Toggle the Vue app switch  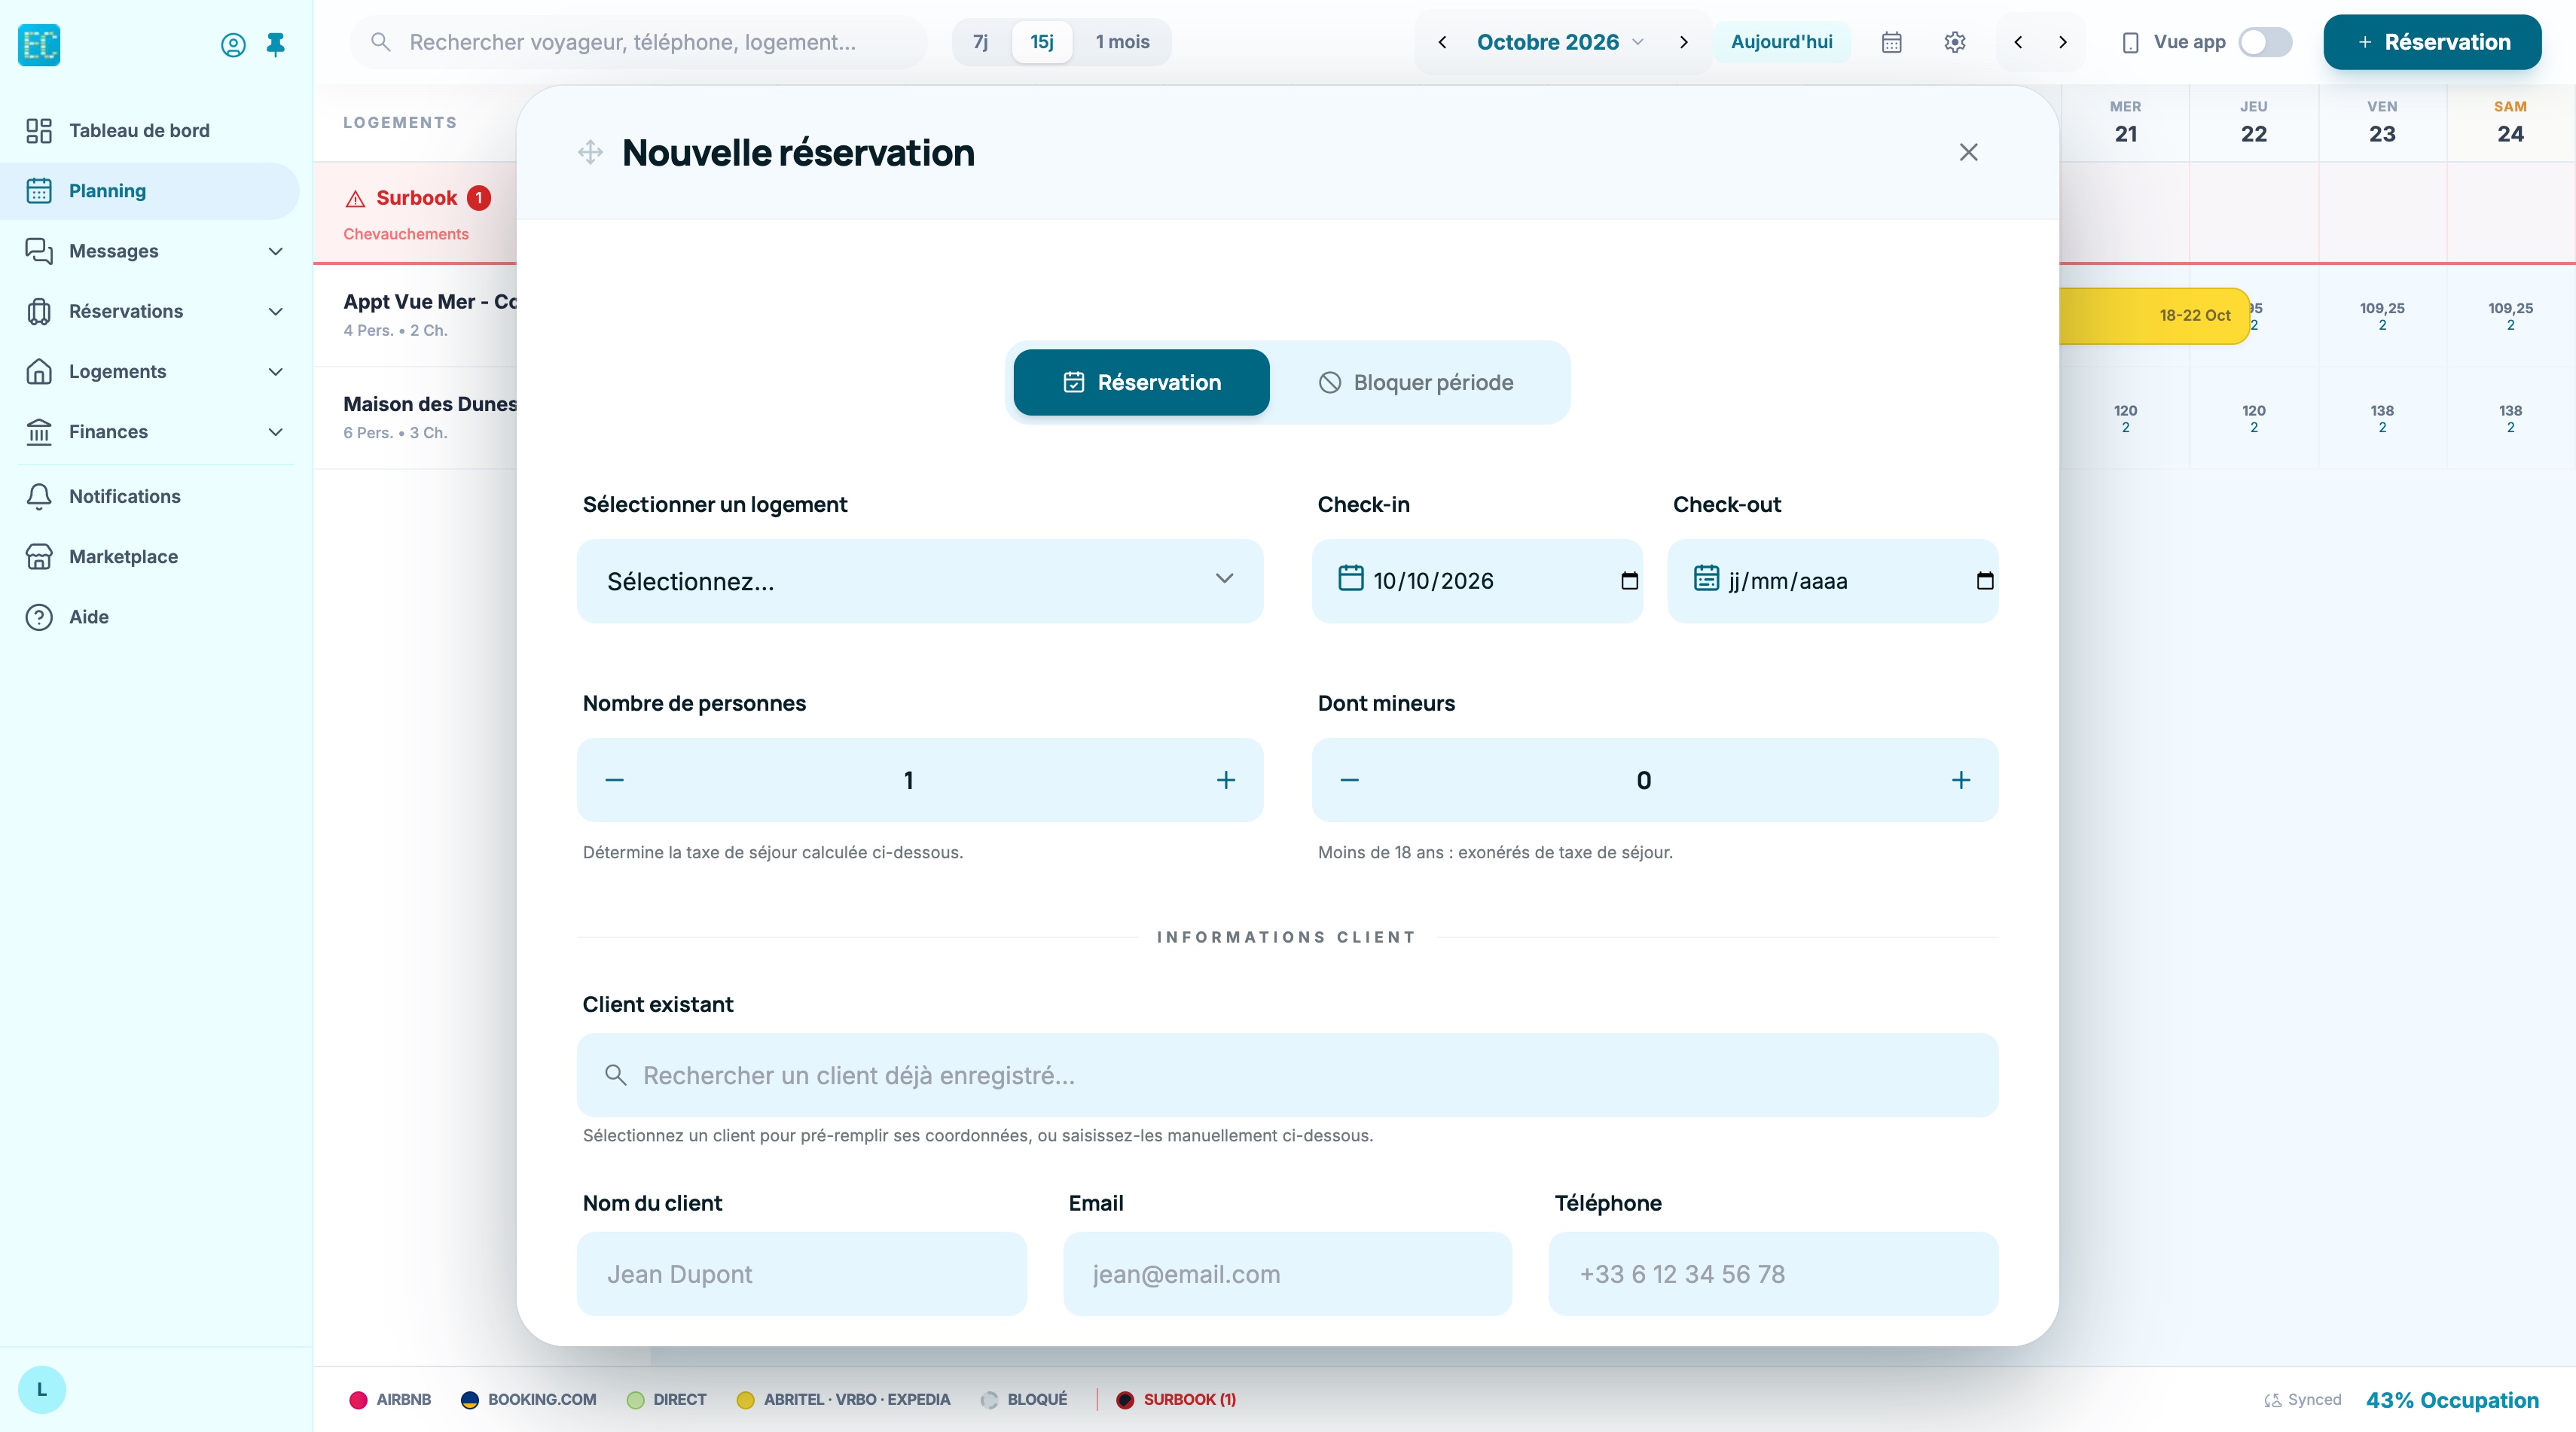[x=2265, y=42]
